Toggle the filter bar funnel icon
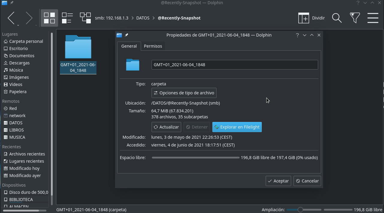384x213 pixels. point(355,18)
